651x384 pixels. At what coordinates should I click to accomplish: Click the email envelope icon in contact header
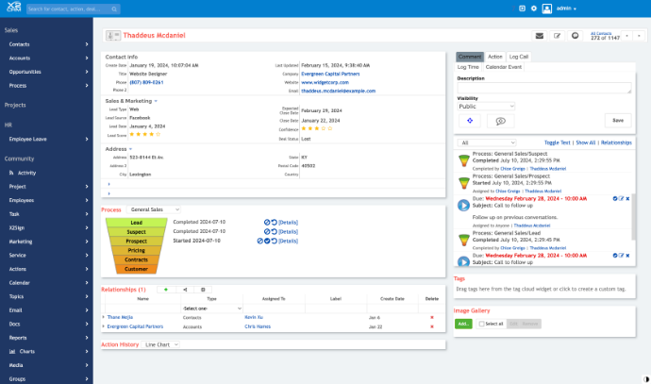pos(540,36)
